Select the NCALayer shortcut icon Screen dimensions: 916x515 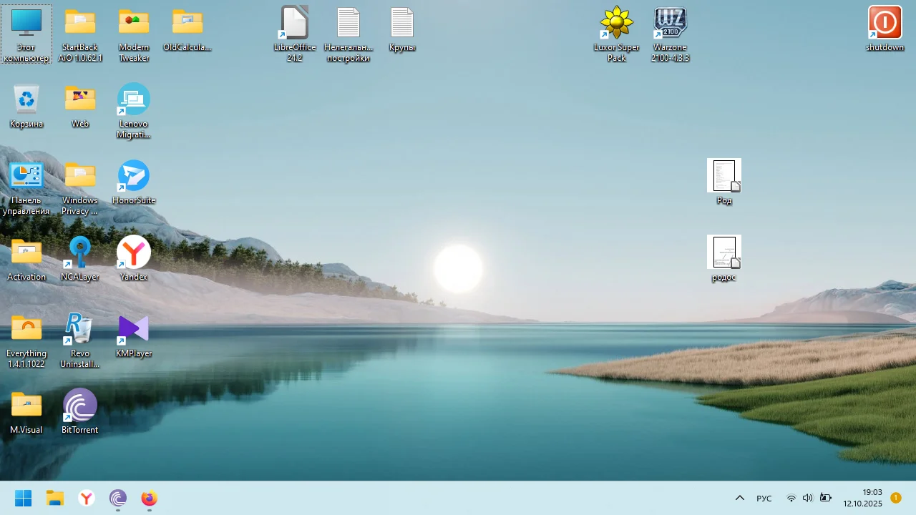coord(80,259)
